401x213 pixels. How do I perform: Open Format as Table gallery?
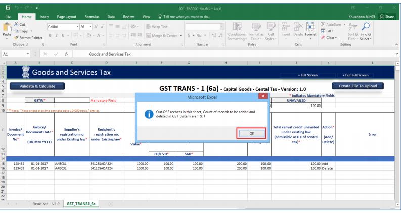pos(256,31)
